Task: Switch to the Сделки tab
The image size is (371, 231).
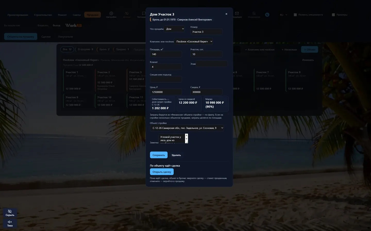Action: pyautogui.click(x=46, y=37)
